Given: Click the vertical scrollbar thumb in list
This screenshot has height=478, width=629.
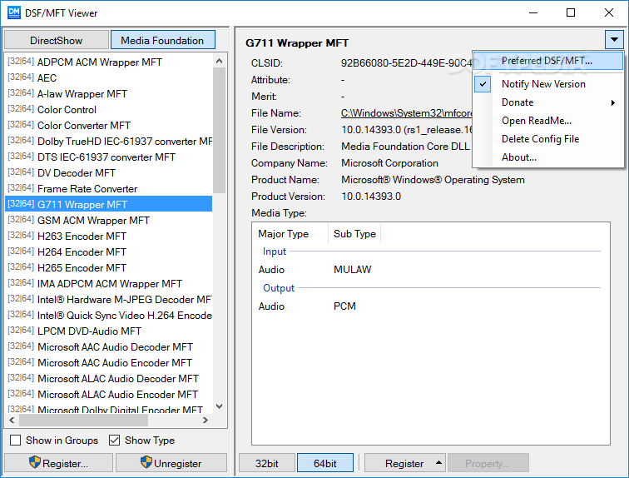Looking at the screenshot, I should point(219,131).
